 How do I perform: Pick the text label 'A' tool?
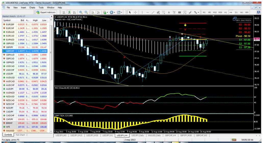tap(169, 12)
